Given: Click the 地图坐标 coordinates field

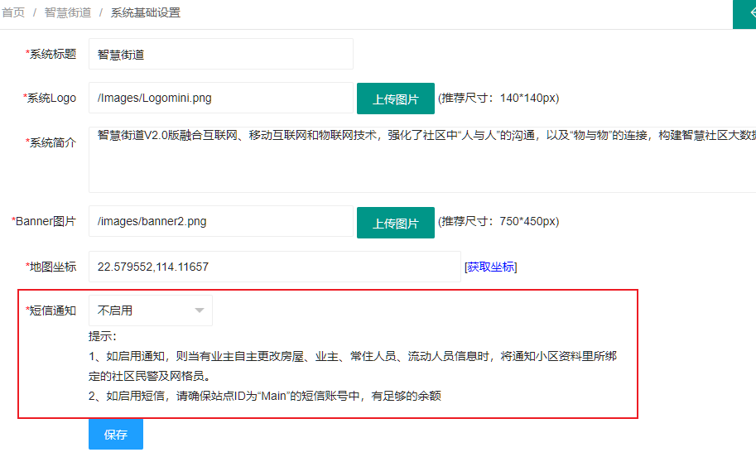Looking at the screenshot, I should click(x=273, y=267).
